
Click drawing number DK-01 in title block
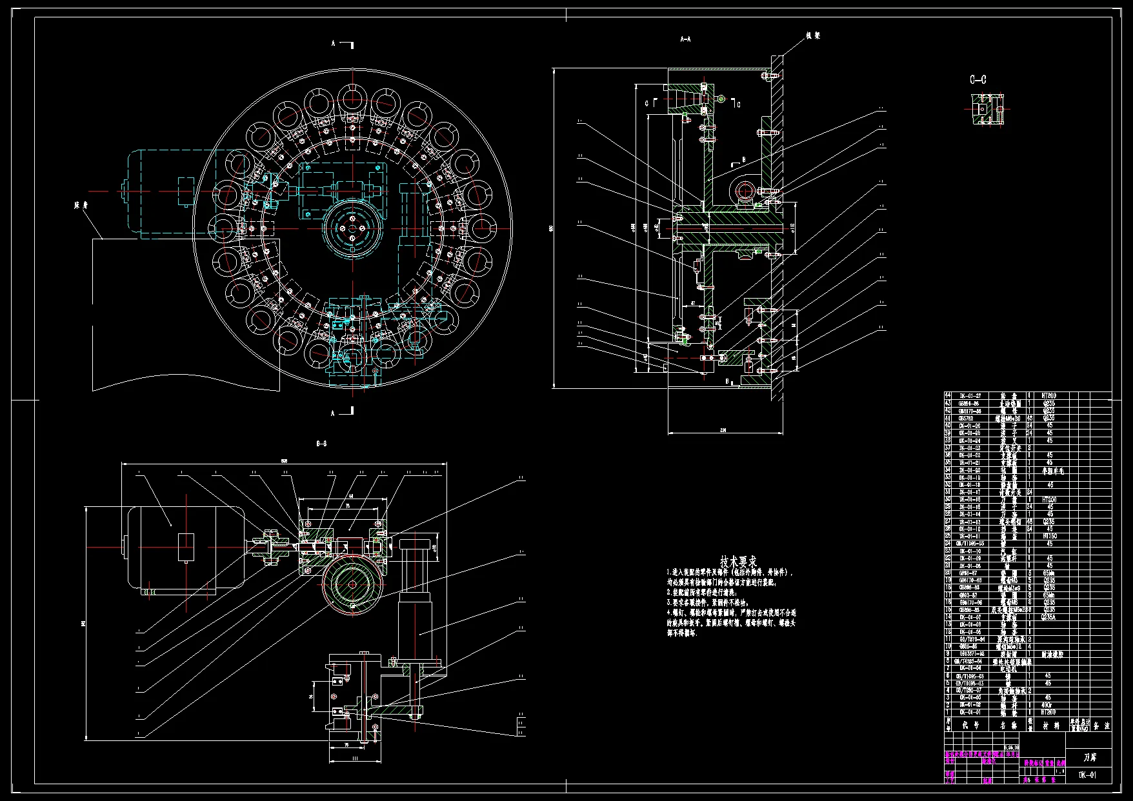pyautogui.click(x=1088, y=775)
